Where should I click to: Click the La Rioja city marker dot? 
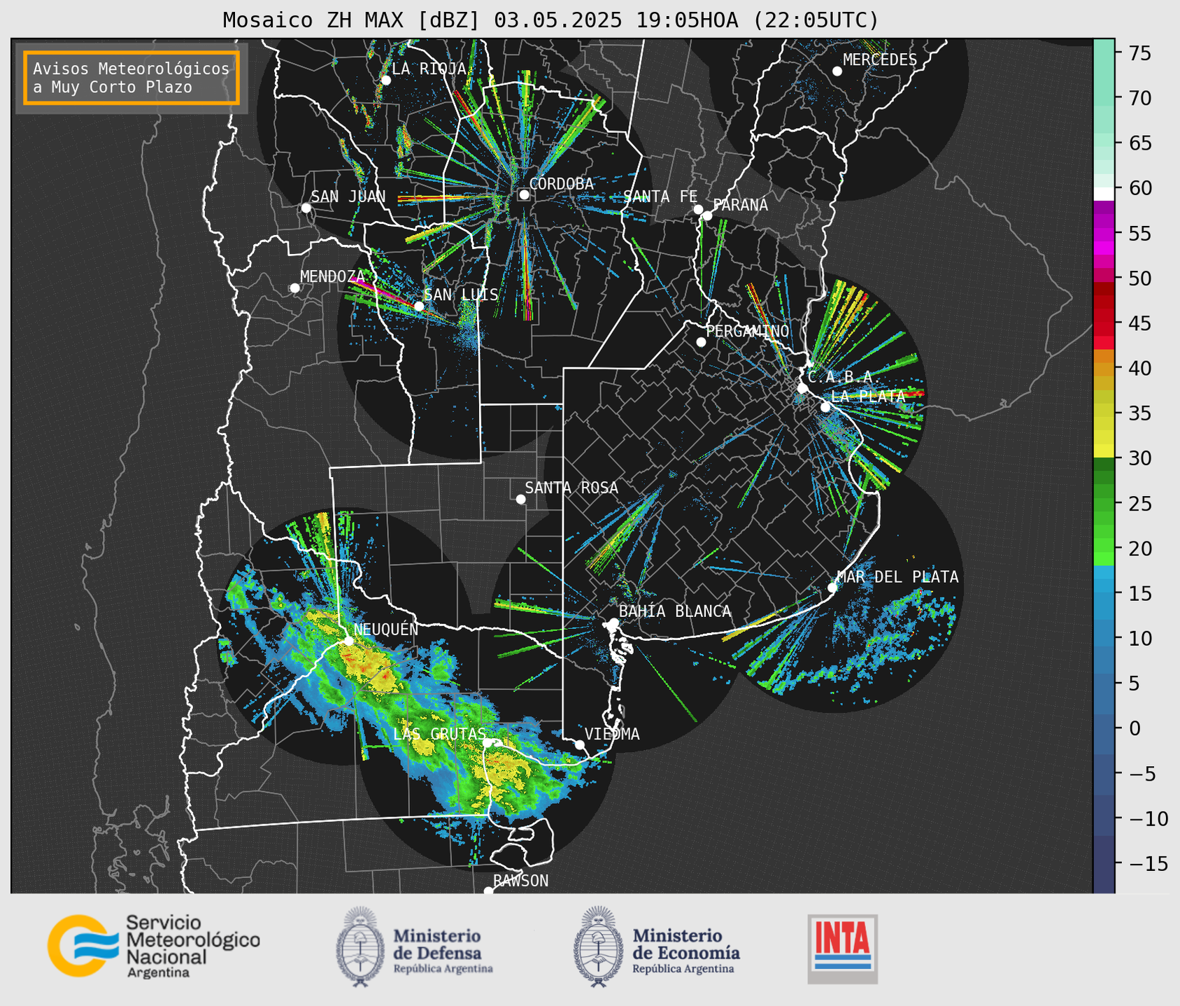click(385, 80)
